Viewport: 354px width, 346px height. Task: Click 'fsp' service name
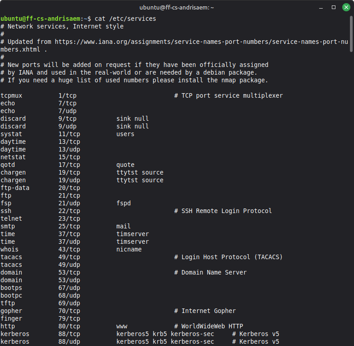click(6, 203)
